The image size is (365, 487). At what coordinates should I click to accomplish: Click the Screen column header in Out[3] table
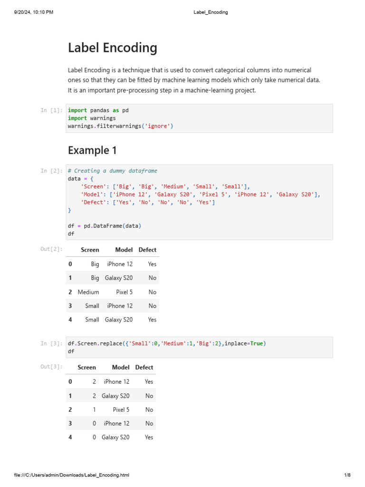pos(86,367)
